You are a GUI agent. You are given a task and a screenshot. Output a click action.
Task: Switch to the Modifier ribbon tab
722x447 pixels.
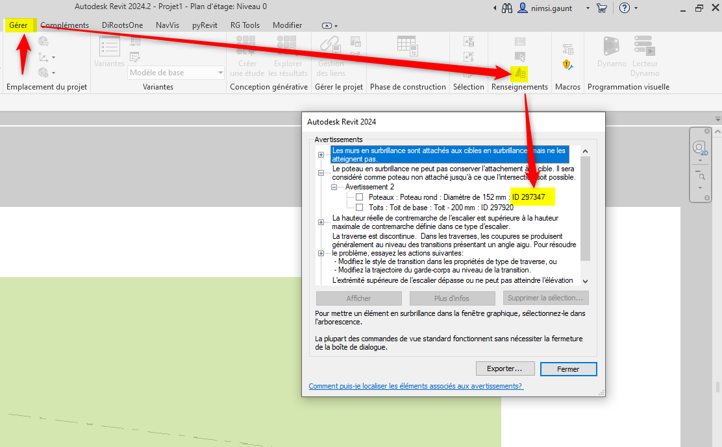tap(286, 25)
